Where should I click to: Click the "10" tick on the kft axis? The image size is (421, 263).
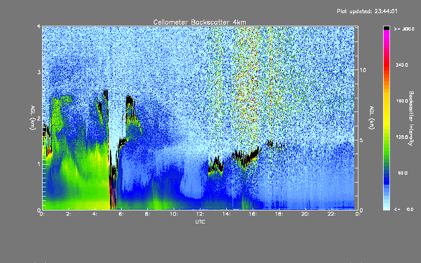click(x=363, y=70)
